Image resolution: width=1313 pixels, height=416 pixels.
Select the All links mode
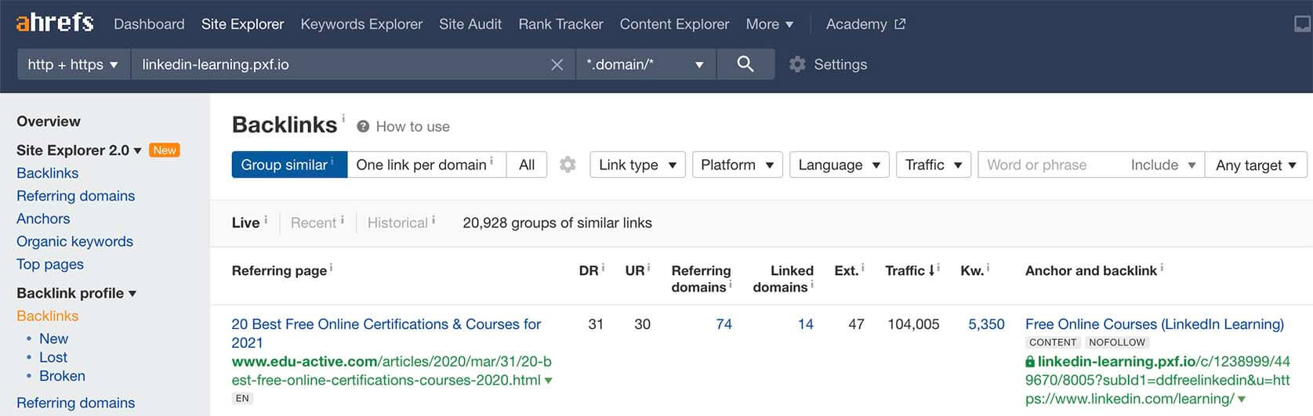point(527,165)
